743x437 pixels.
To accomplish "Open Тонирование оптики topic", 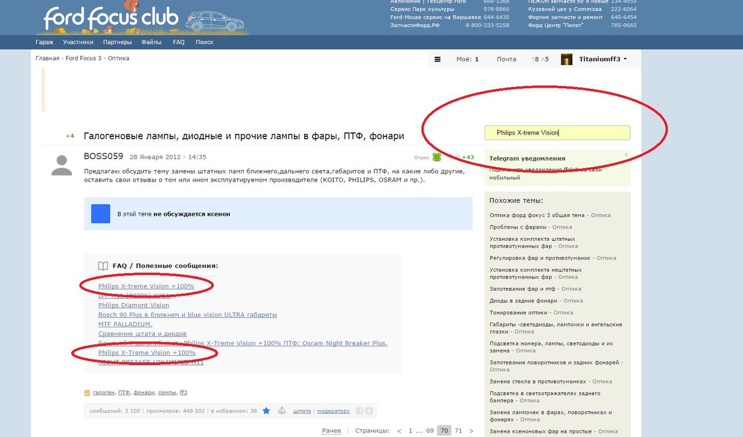I will (x=517, y=313).
